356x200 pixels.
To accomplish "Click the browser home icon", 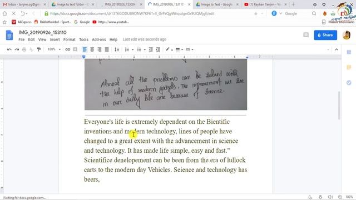I will tap(5, 13).
